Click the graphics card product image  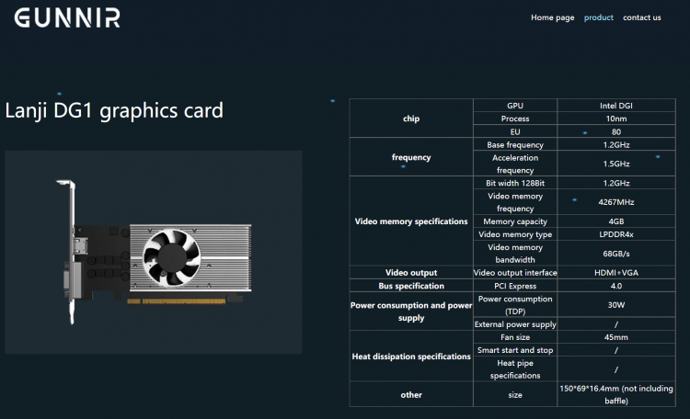153,252
